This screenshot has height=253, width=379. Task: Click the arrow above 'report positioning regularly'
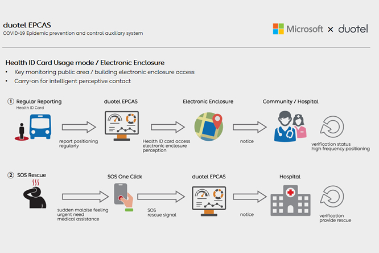pyautogui.click(x=79, y=127)
